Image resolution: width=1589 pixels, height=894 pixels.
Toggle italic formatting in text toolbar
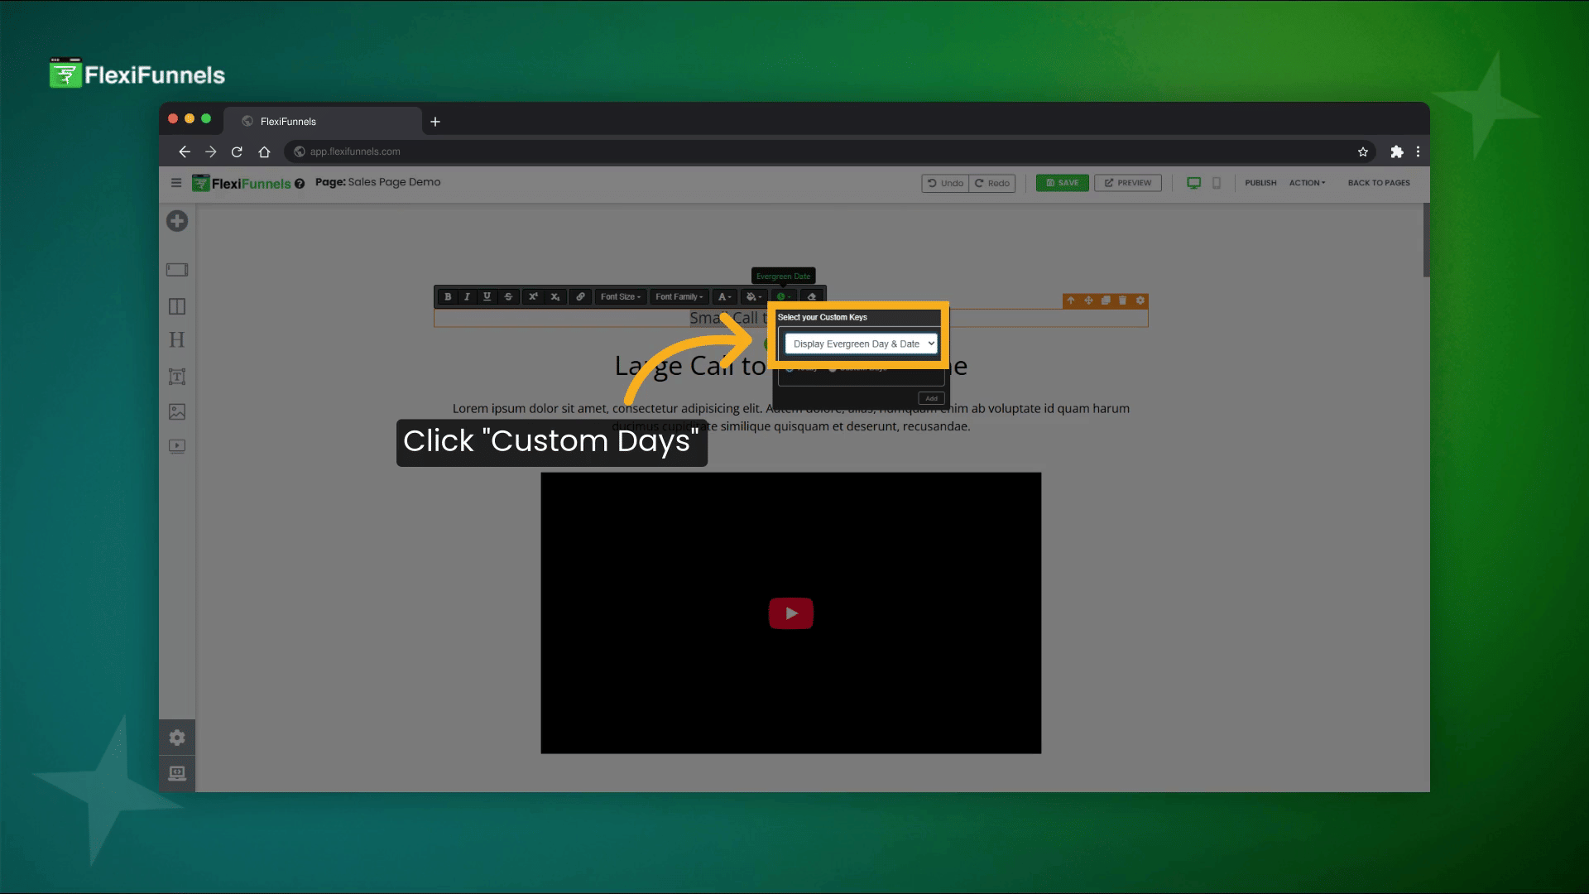click(x=467, y=296)
